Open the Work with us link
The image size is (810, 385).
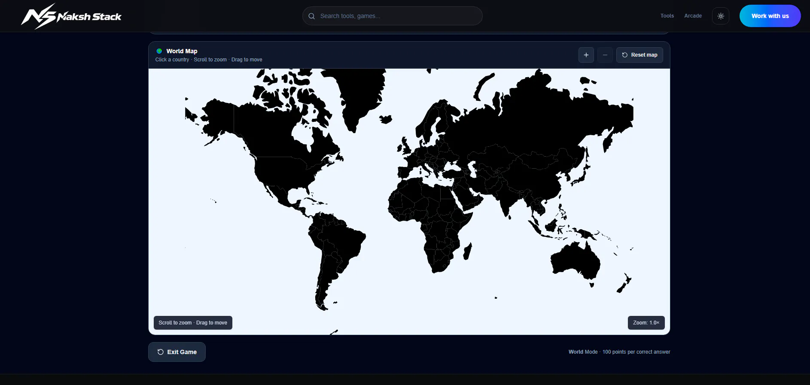[x=770, y=16]
